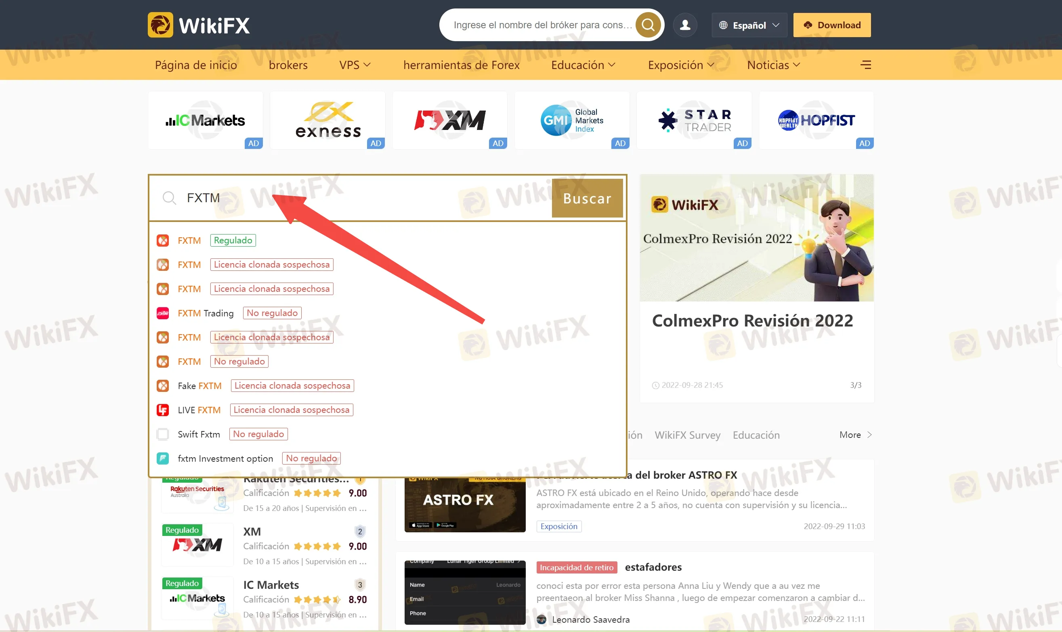The image size is (1062, 632).
Task: Click XM rank 2 badge icon
Action: coord(360,532)
